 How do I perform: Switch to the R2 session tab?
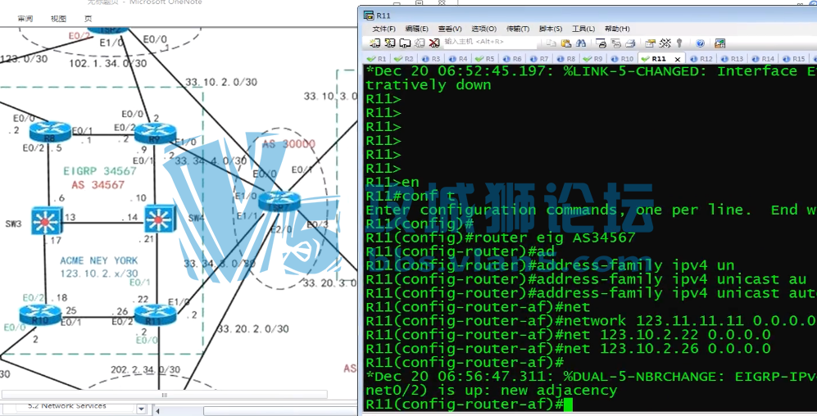point(404,59)
